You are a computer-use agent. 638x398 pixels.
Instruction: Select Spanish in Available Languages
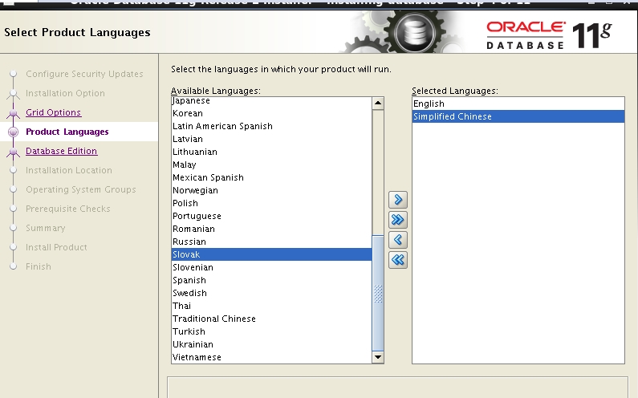pos(271,280)
